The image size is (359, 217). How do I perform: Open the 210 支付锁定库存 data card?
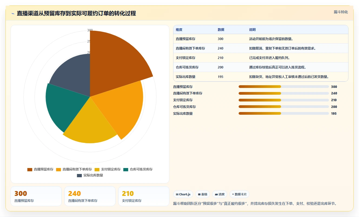click(x=144, y=196)
